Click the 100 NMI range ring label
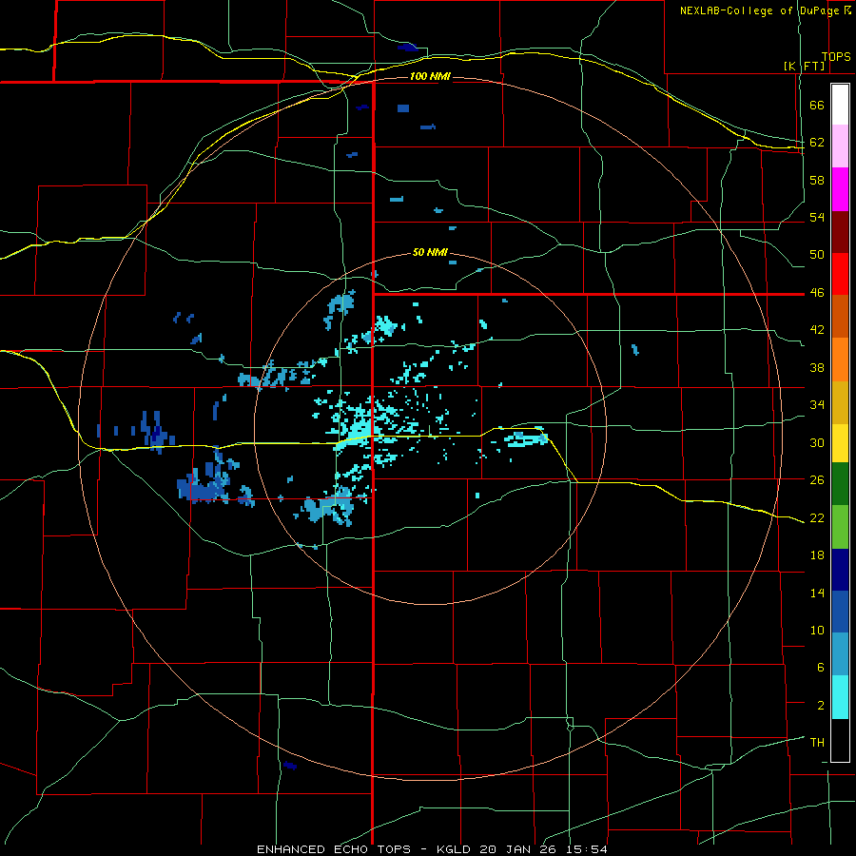The width and height of the screenshot is (856, 856). 430,76
